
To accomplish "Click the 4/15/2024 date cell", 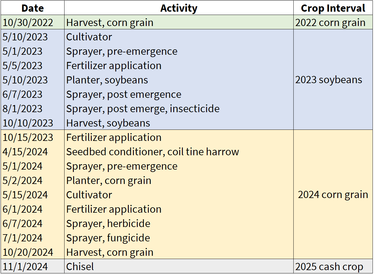I will click(x=25, y=152).
